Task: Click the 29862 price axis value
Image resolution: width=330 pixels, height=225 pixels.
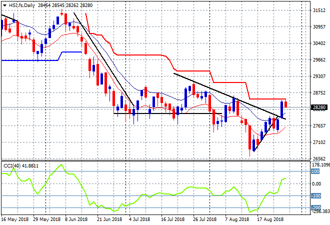Action: (x=319, y=60)
